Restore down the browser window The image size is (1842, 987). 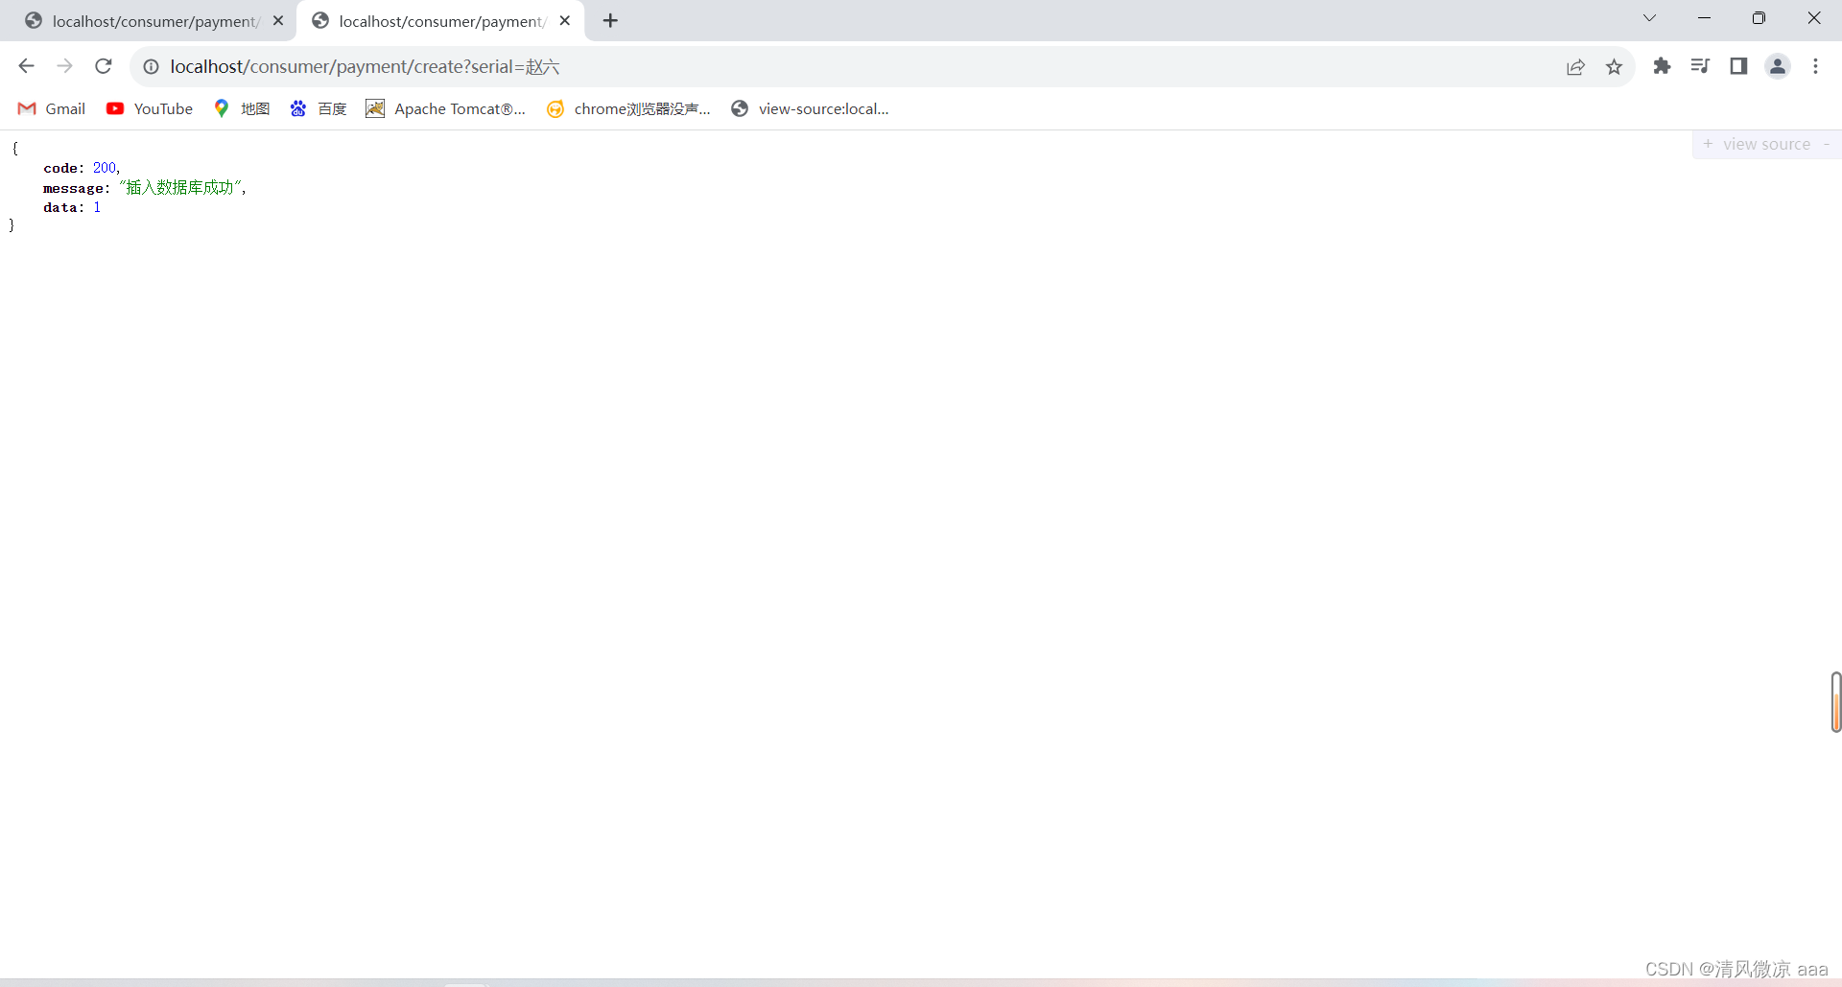(1759, 18)
